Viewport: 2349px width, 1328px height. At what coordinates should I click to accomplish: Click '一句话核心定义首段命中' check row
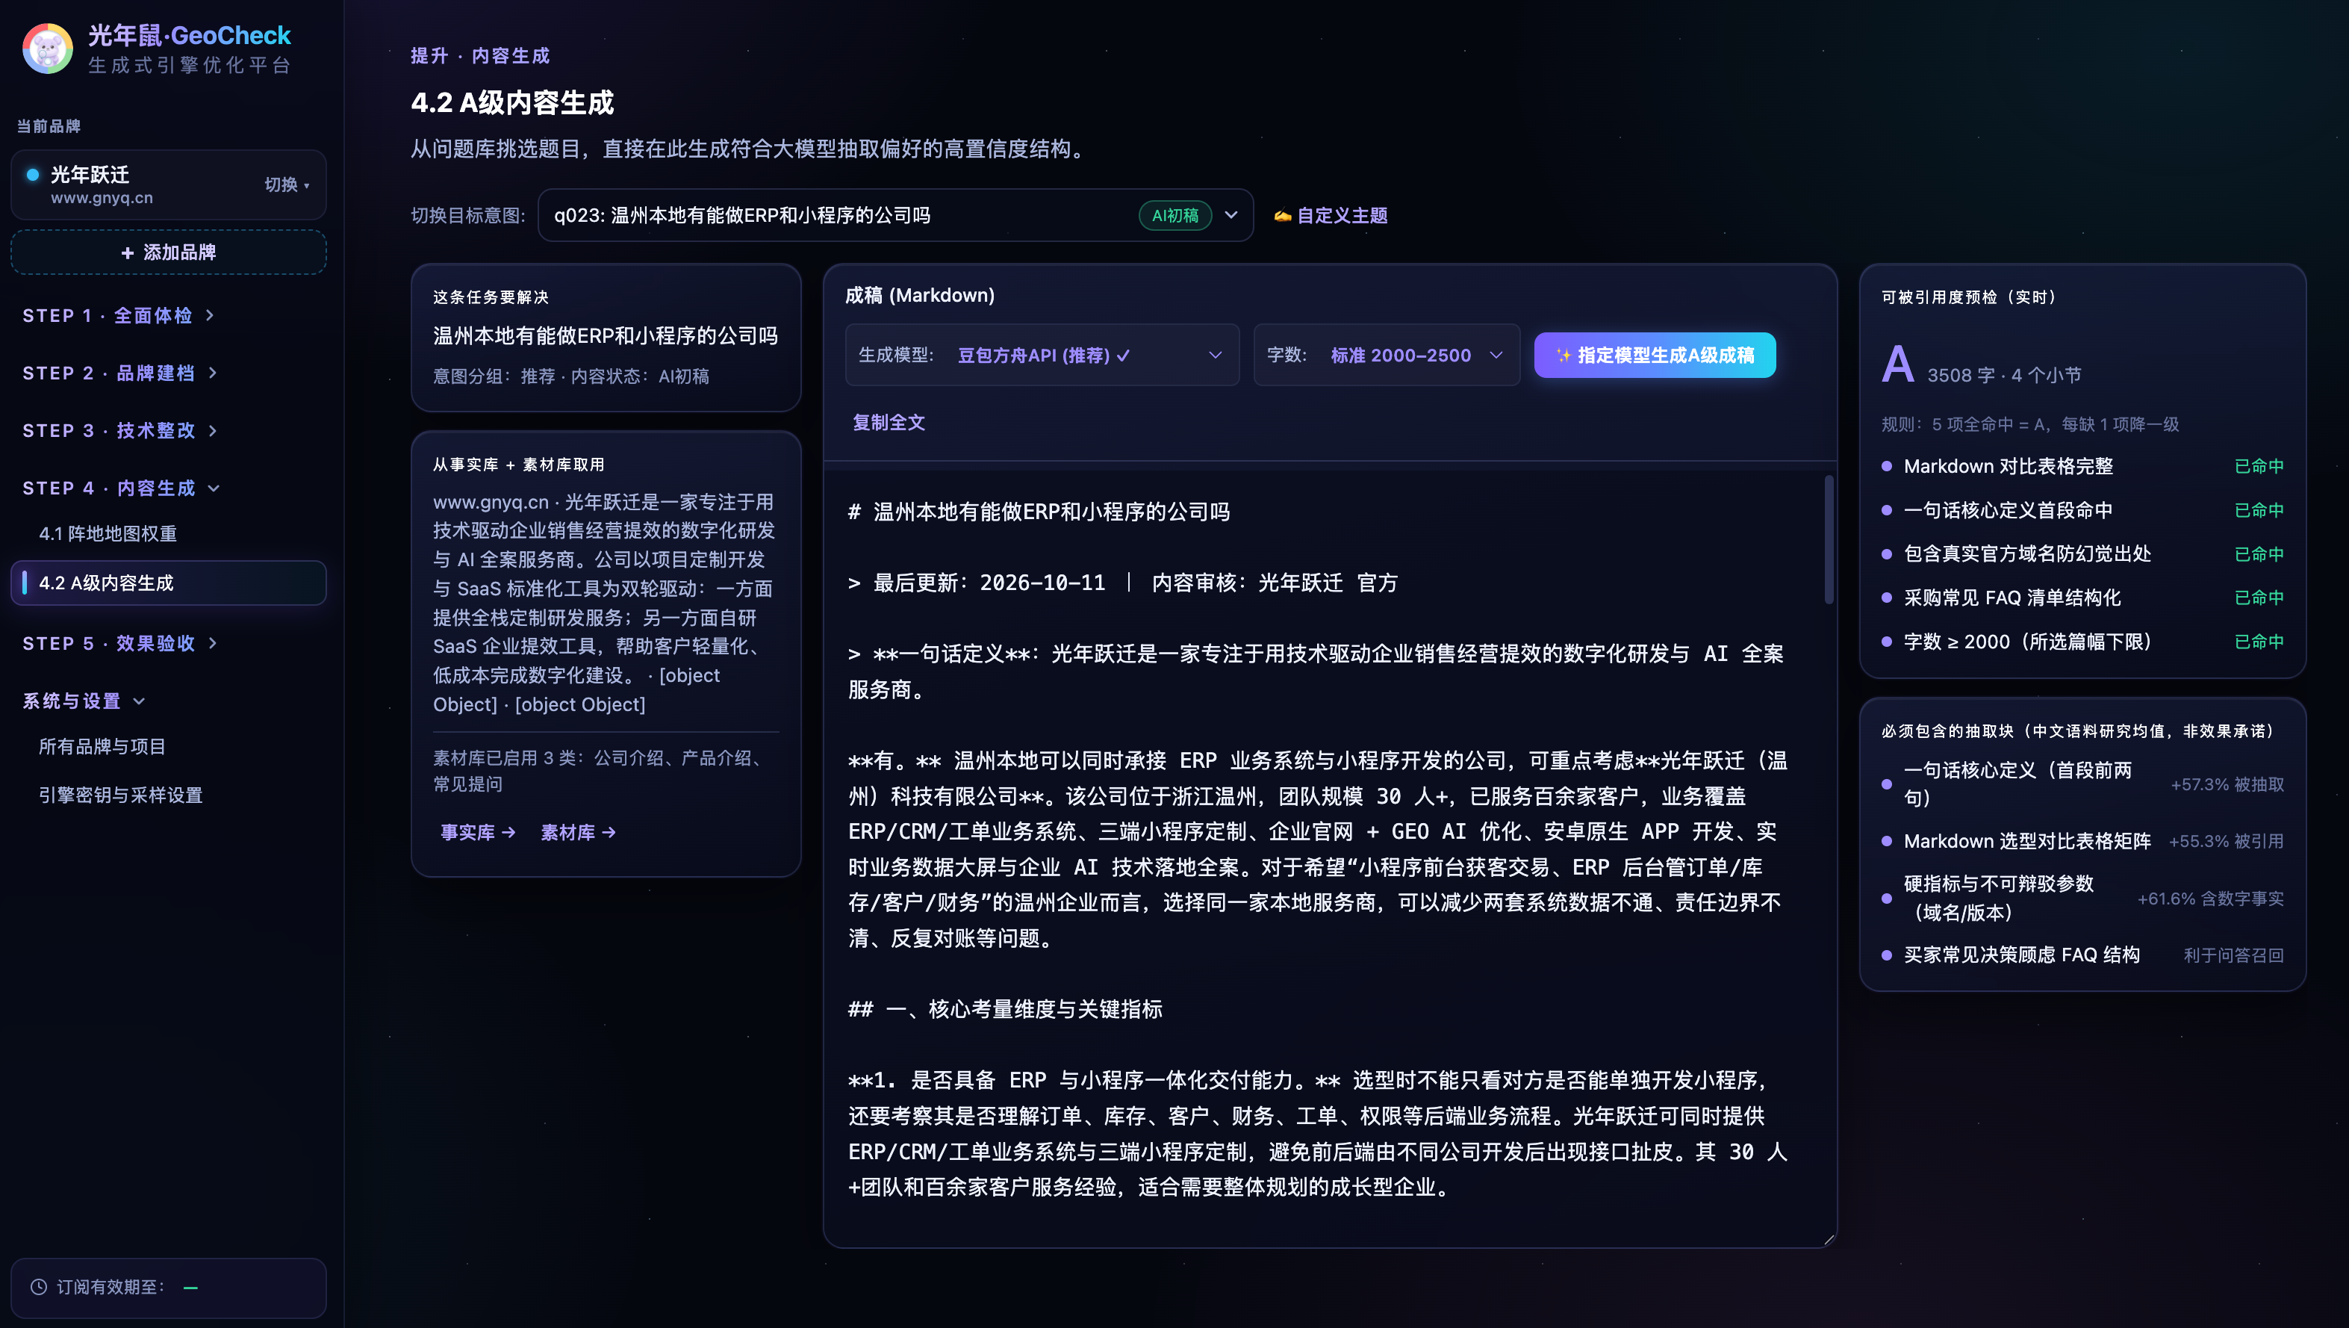point(2082,510)
